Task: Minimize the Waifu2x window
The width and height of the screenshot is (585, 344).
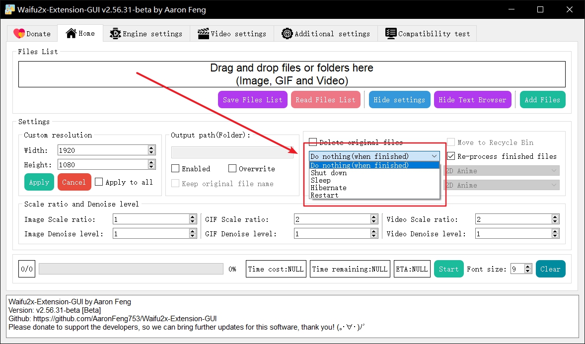Action: 511,9
